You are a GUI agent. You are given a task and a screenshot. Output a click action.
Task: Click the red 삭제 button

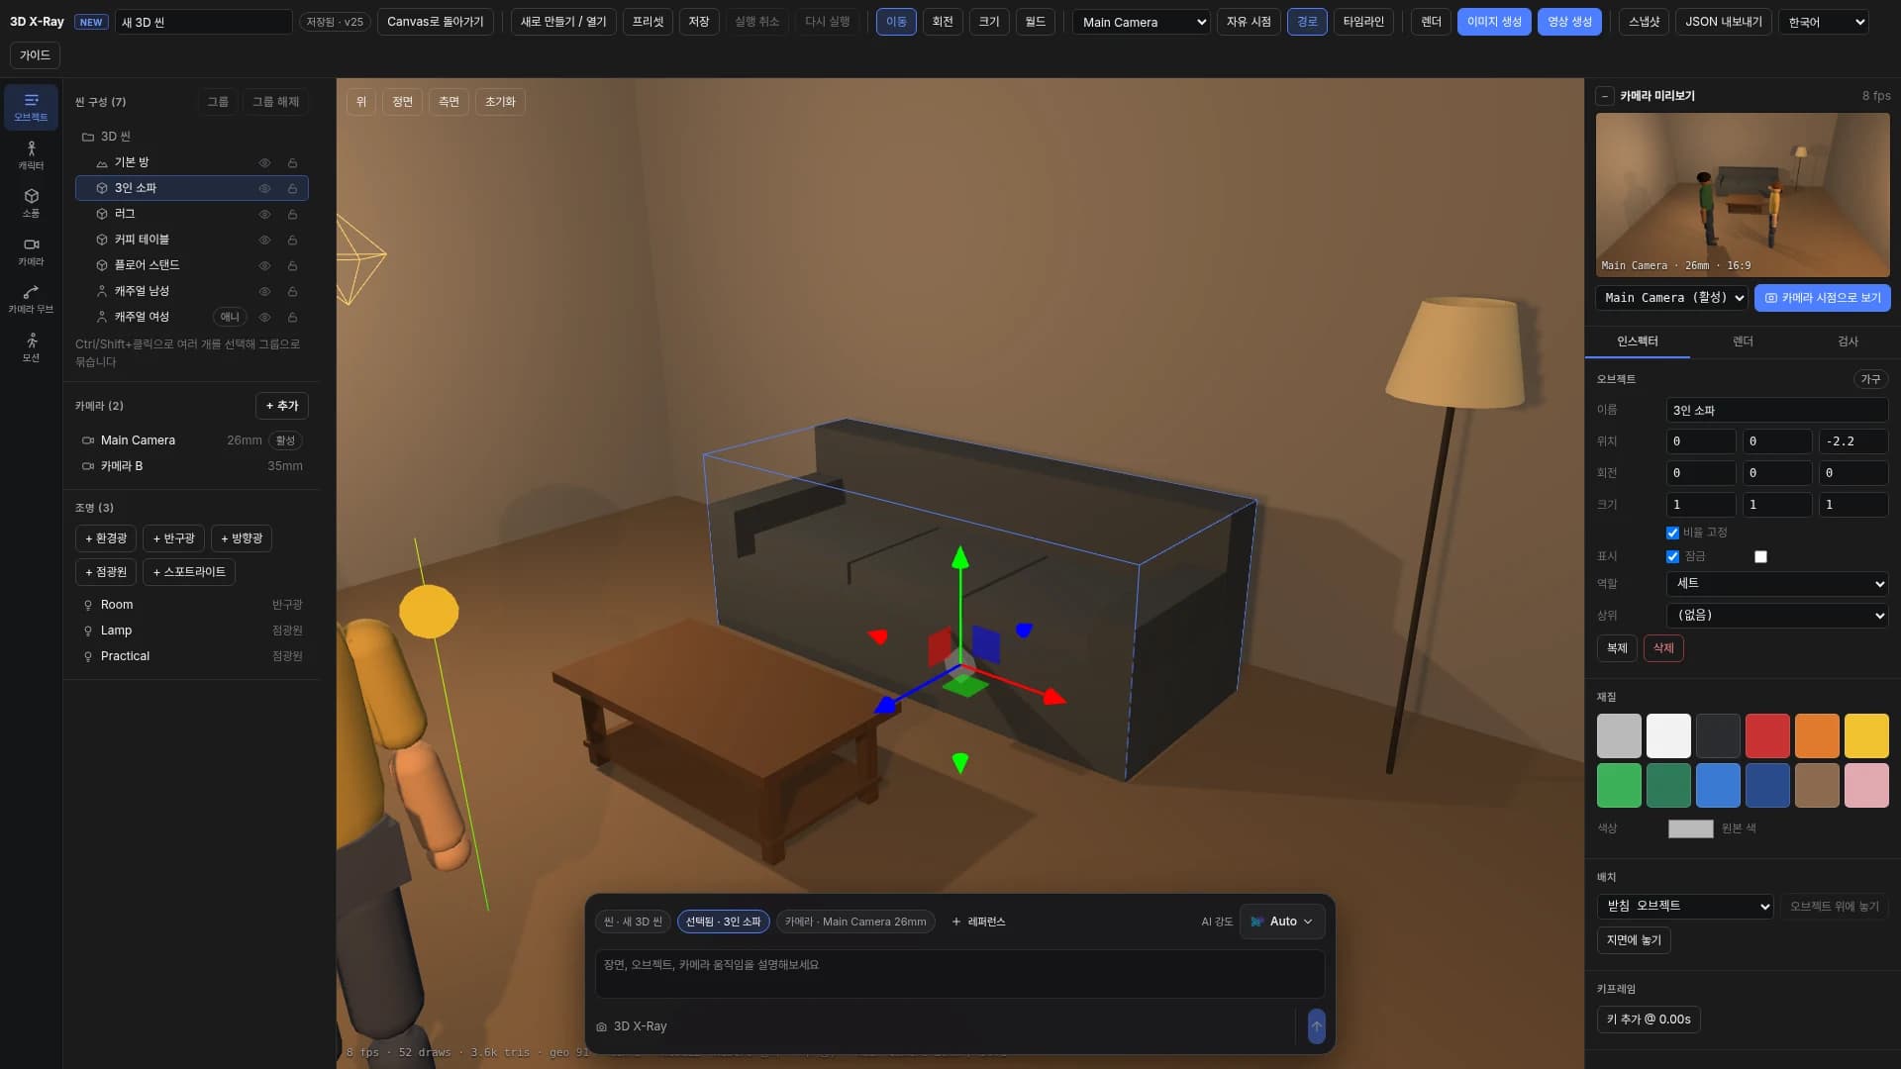(1663, 648)
